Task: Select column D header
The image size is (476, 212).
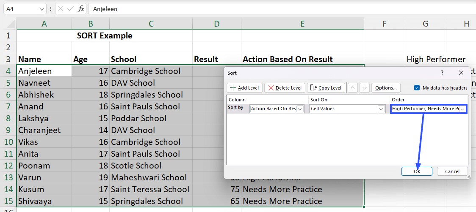Action: point(217,23)
